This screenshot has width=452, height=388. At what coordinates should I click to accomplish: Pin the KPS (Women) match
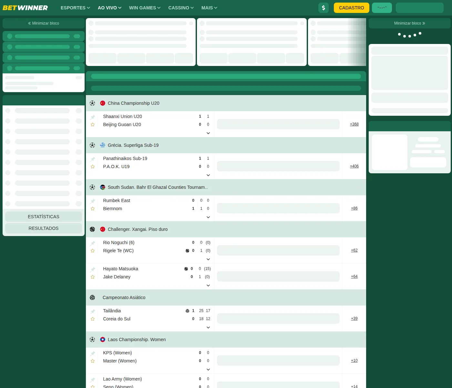(93, 353)
